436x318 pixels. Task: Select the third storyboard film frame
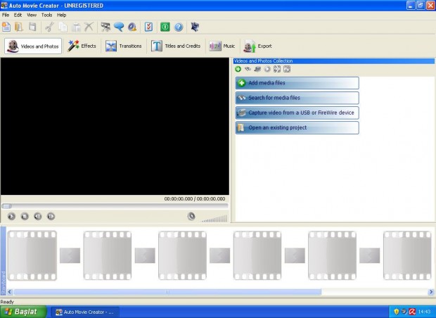coord(182,255)
